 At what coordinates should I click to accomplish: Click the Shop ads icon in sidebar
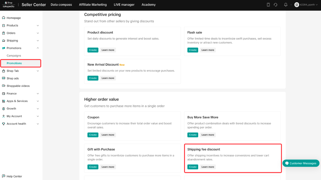coord(4,78)
